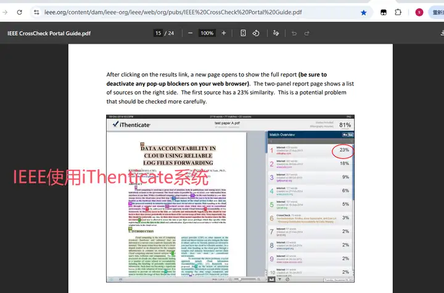
Task: Zoom out the PDF with minus button
Action: tap(191, 33)
